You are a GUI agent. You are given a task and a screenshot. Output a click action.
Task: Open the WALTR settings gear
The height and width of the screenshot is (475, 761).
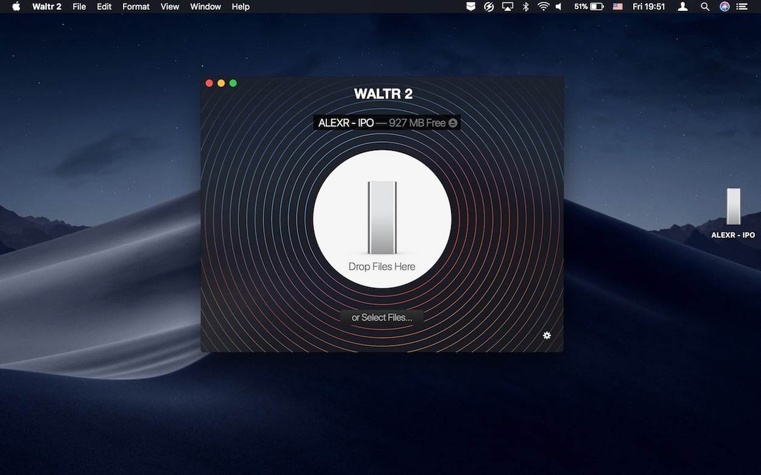[547, 335]
